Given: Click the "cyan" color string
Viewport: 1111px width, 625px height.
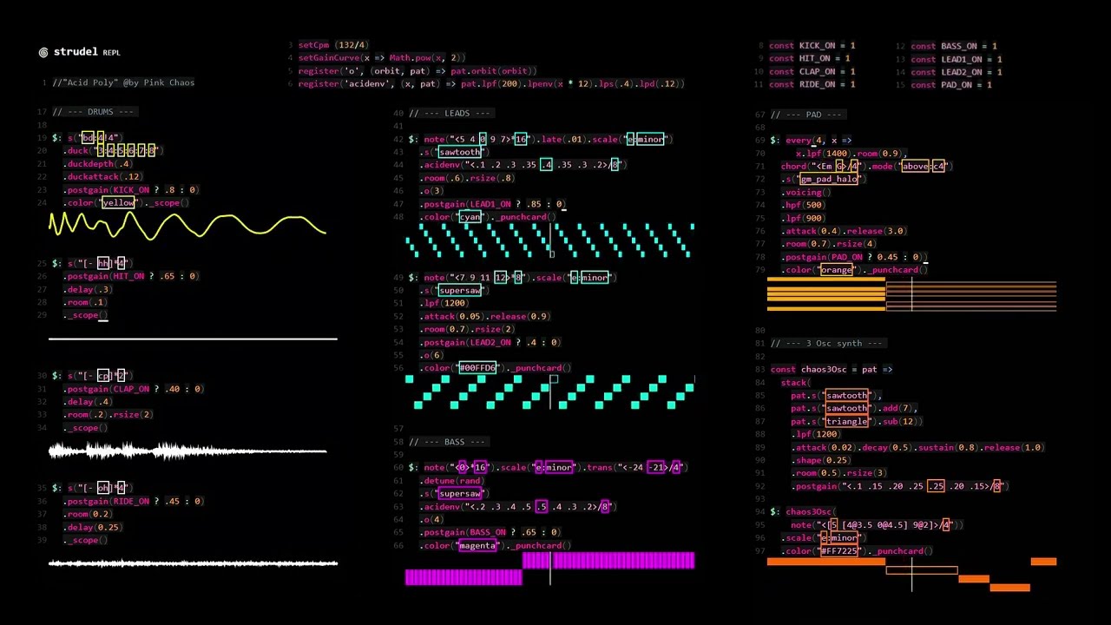Looking at the screenshot, I should [x=470, y=217].
